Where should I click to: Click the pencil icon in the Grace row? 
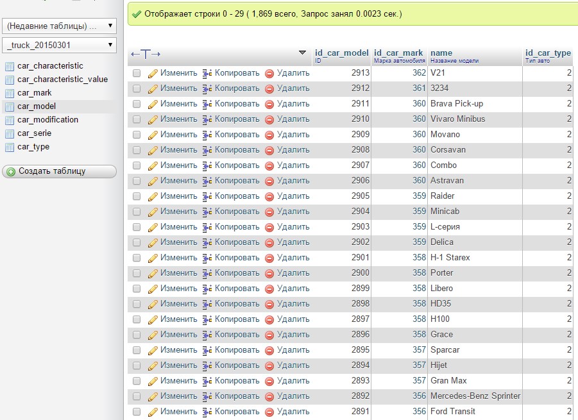tap(153, 335)
